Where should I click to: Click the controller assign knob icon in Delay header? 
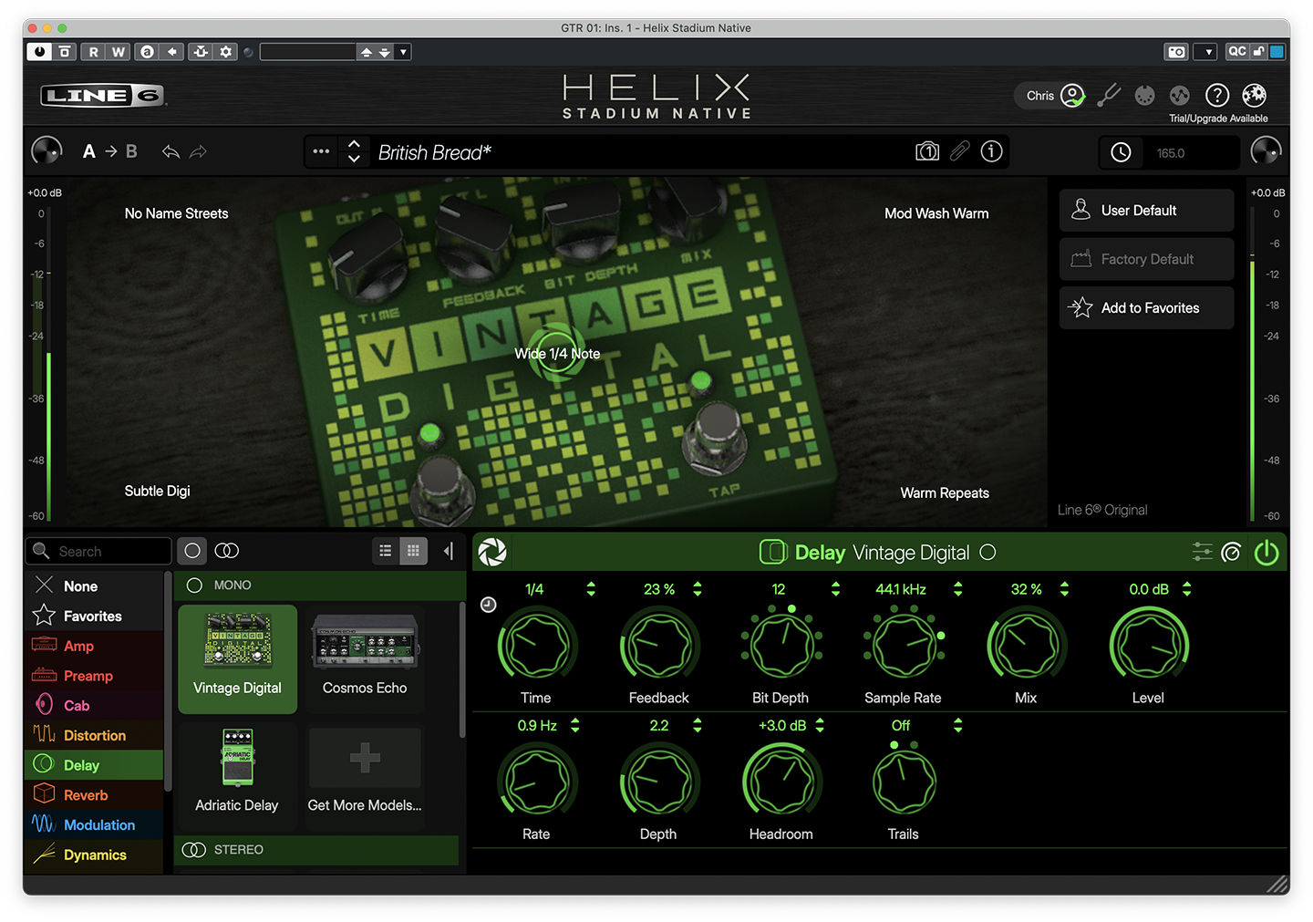pyautogui.click(x=1231, y=552)
